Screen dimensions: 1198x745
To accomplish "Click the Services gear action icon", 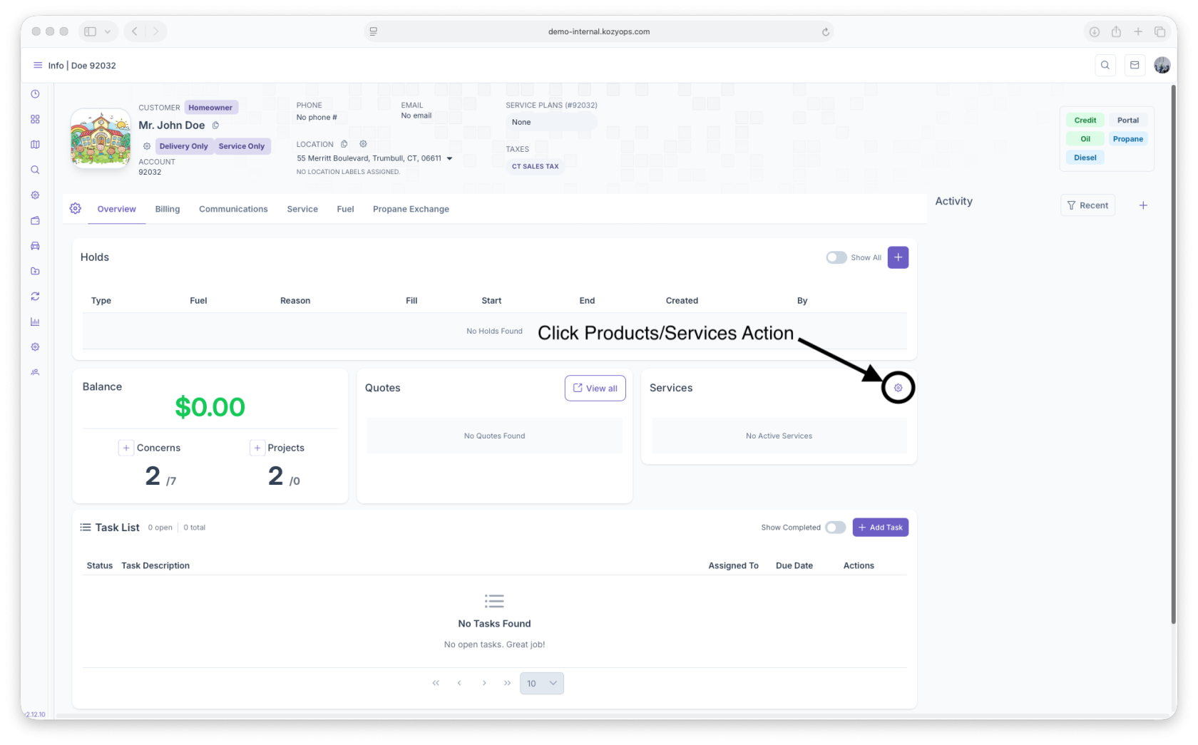I will click(898, 388).
